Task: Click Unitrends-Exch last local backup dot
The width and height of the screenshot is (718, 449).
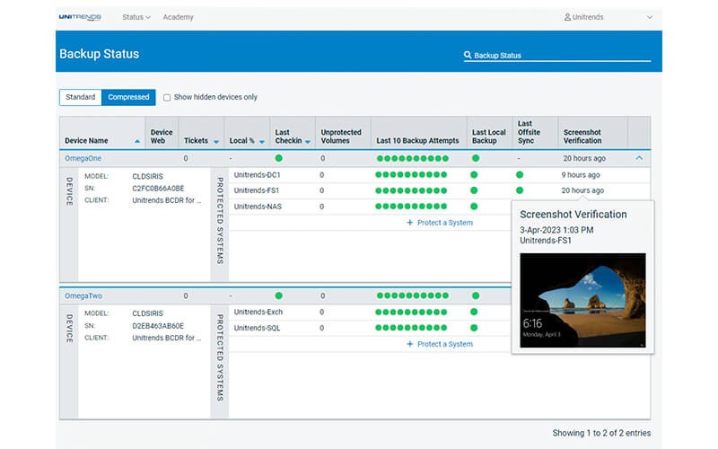Action: pos(474,312)
